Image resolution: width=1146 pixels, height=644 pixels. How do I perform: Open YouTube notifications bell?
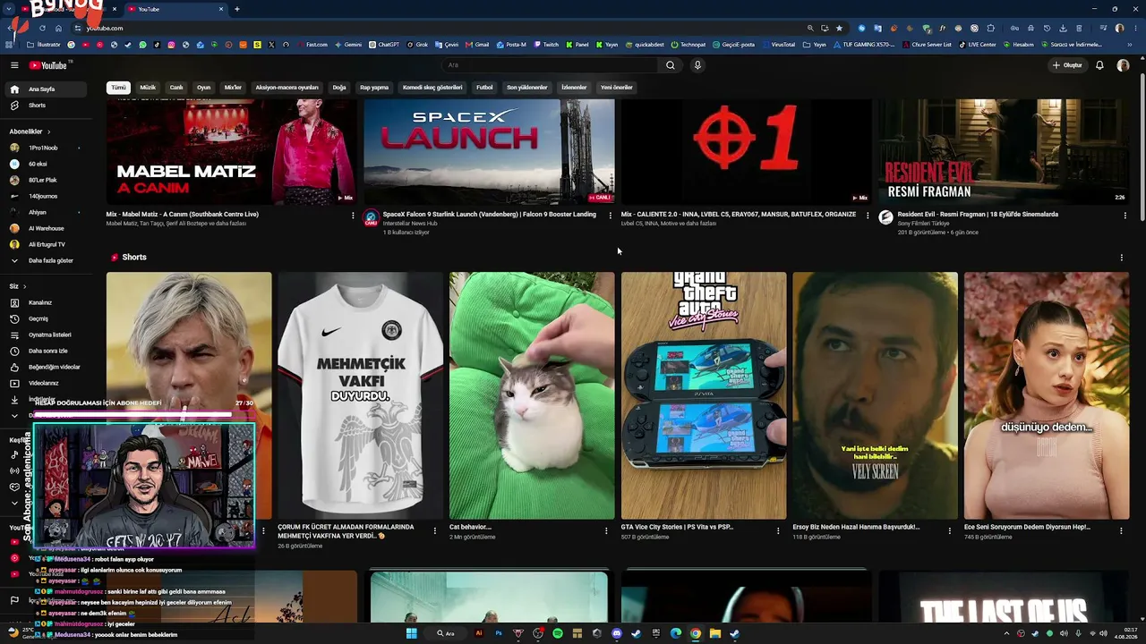[x=1099, y=65]
